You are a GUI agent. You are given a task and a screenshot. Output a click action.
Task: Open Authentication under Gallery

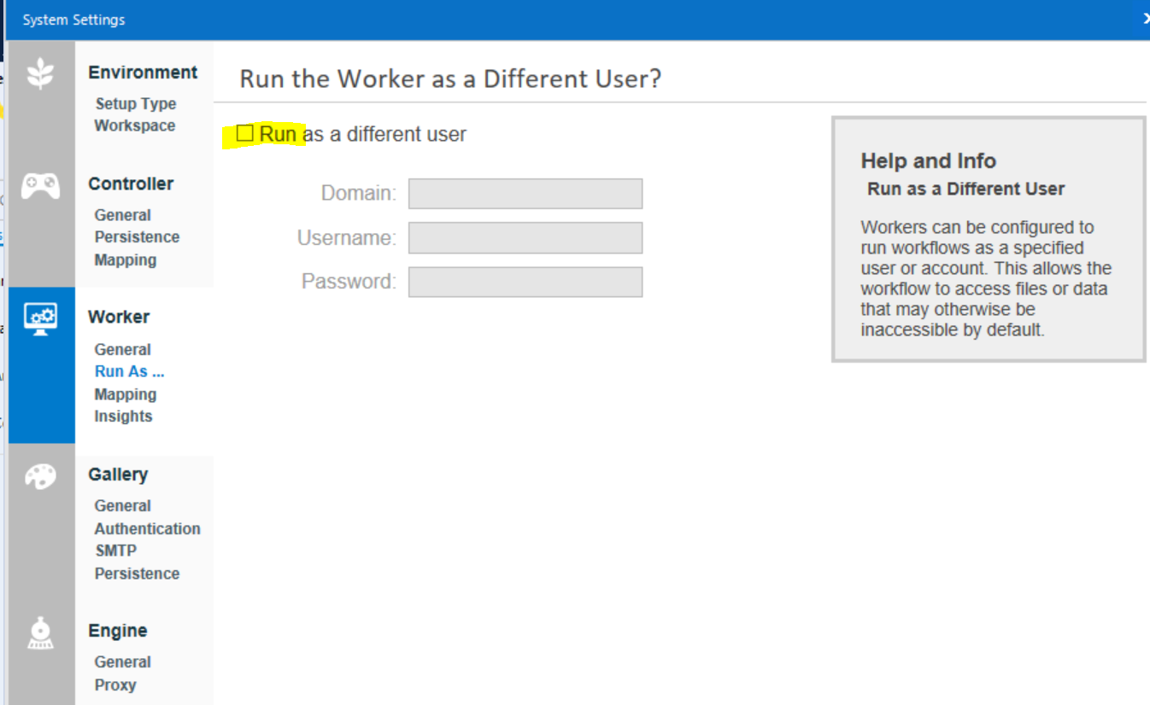[147, 528]
